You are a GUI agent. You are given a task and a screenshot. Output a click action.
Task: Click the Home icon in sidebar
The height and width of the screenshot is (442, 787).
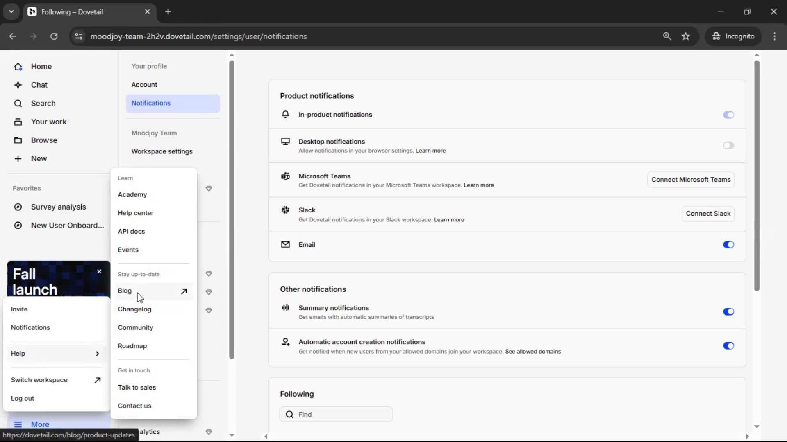tap(18, 67)
